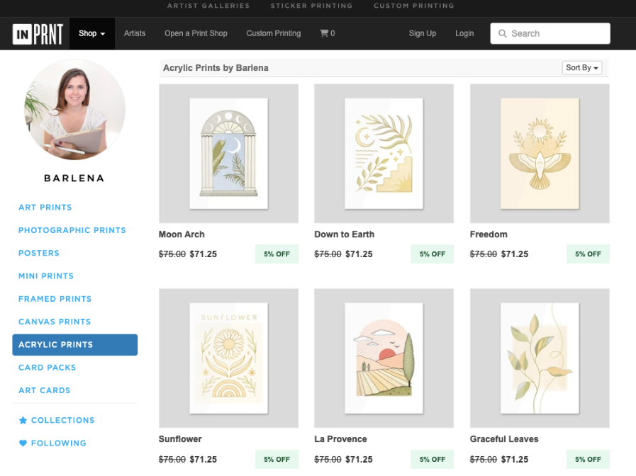Expand the Shop dropdown menu
The image size is (636, 476).
click(92, 33)
